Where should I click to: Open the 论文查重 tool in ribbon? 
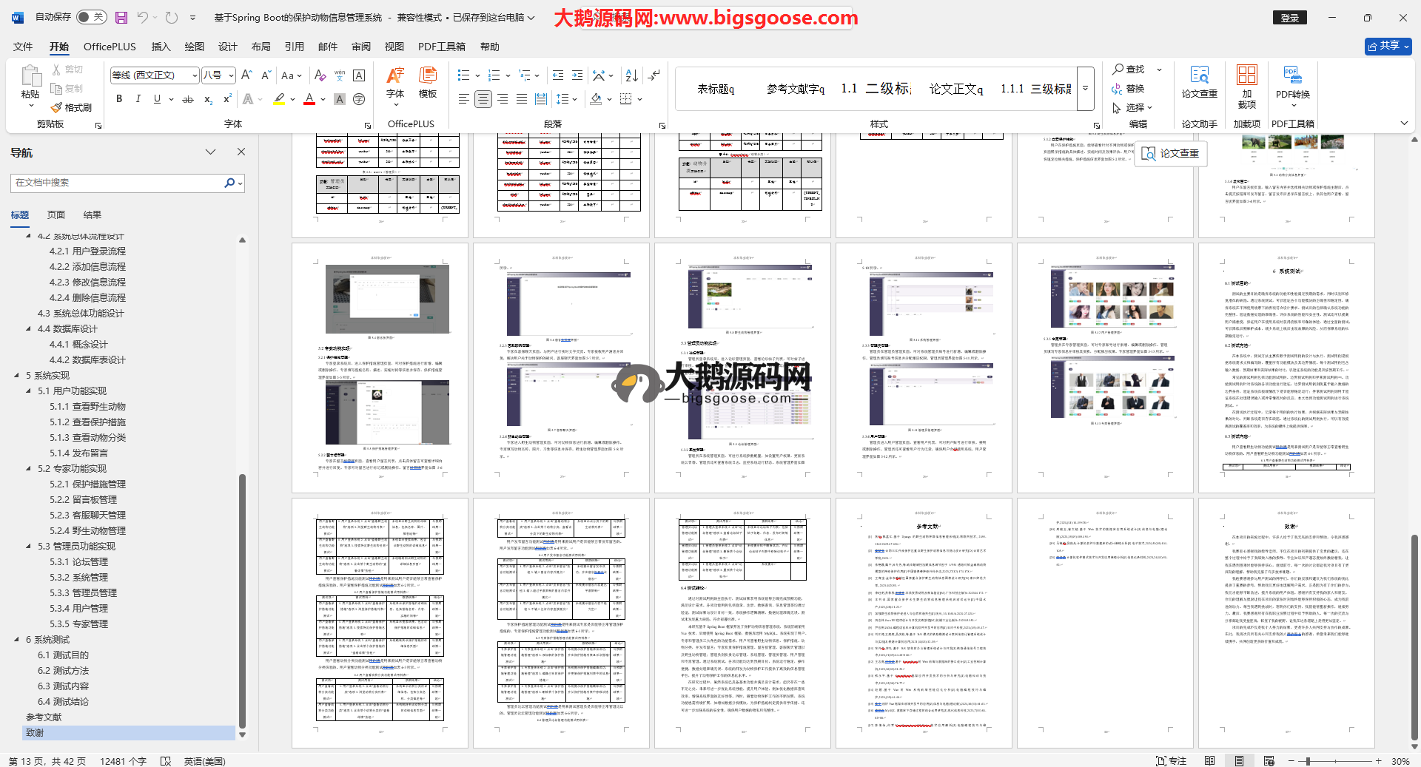point(1199,81)
